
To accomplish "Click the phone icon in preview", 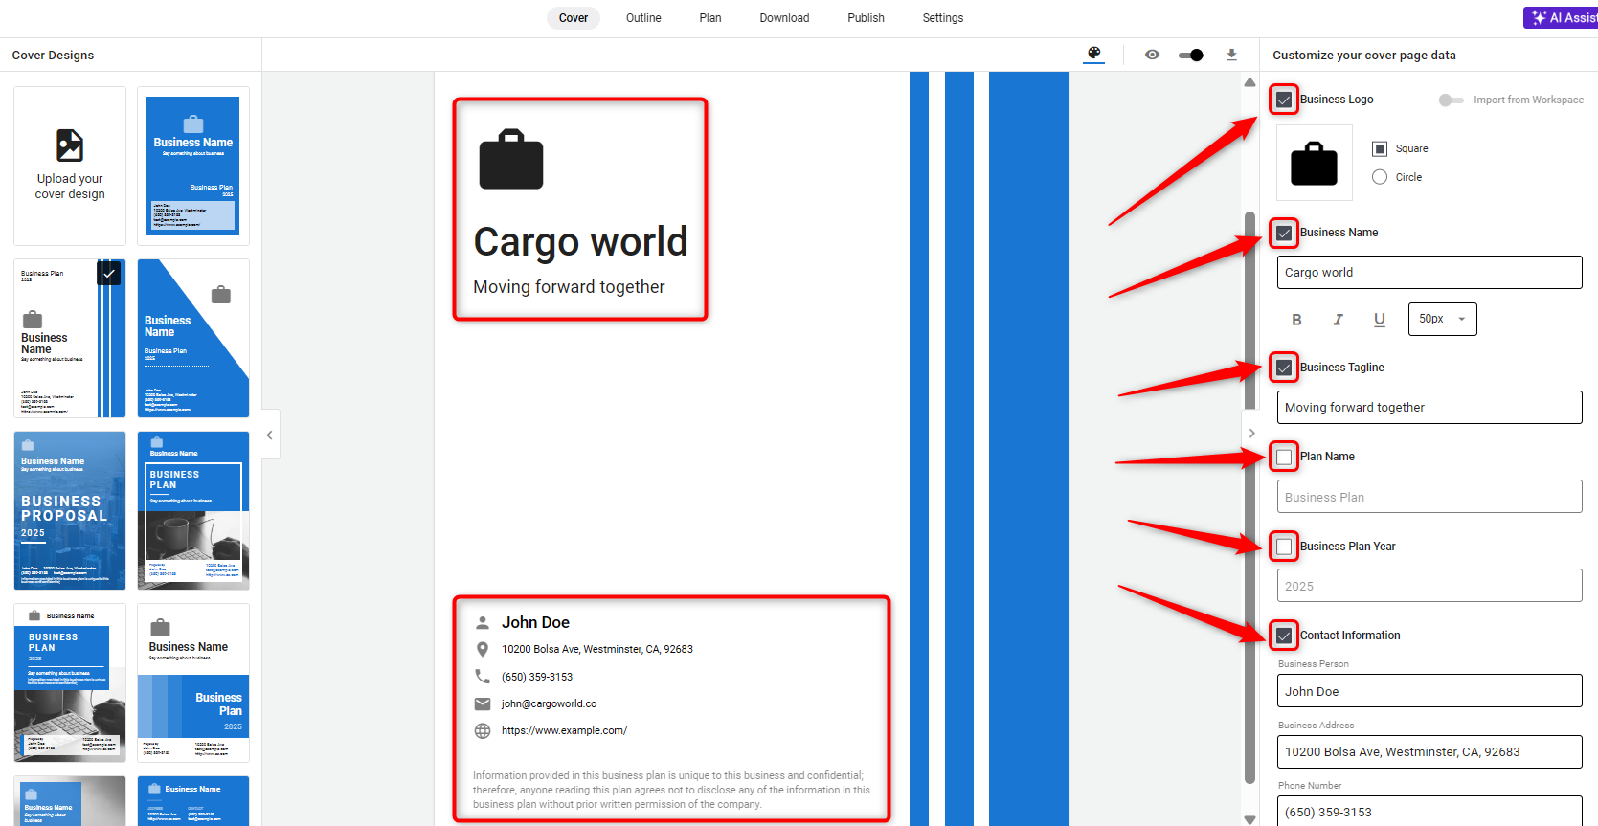I will [x=483, y=677].
